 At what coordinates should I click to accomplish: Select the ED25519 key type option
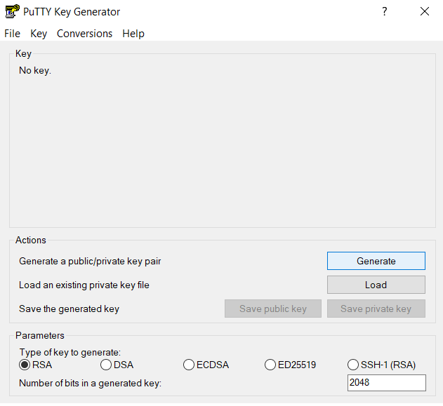pos(270,365)
